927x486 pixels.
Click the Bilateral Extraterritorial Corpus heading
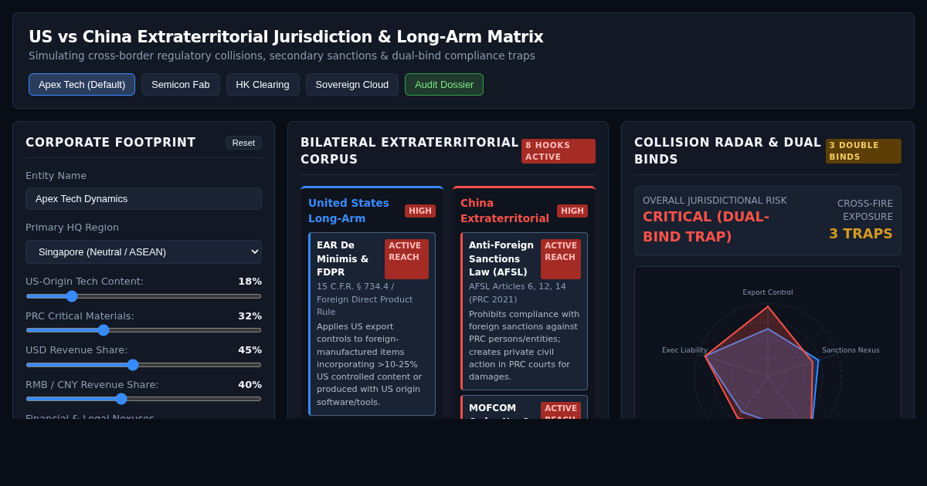pos(409,151)
